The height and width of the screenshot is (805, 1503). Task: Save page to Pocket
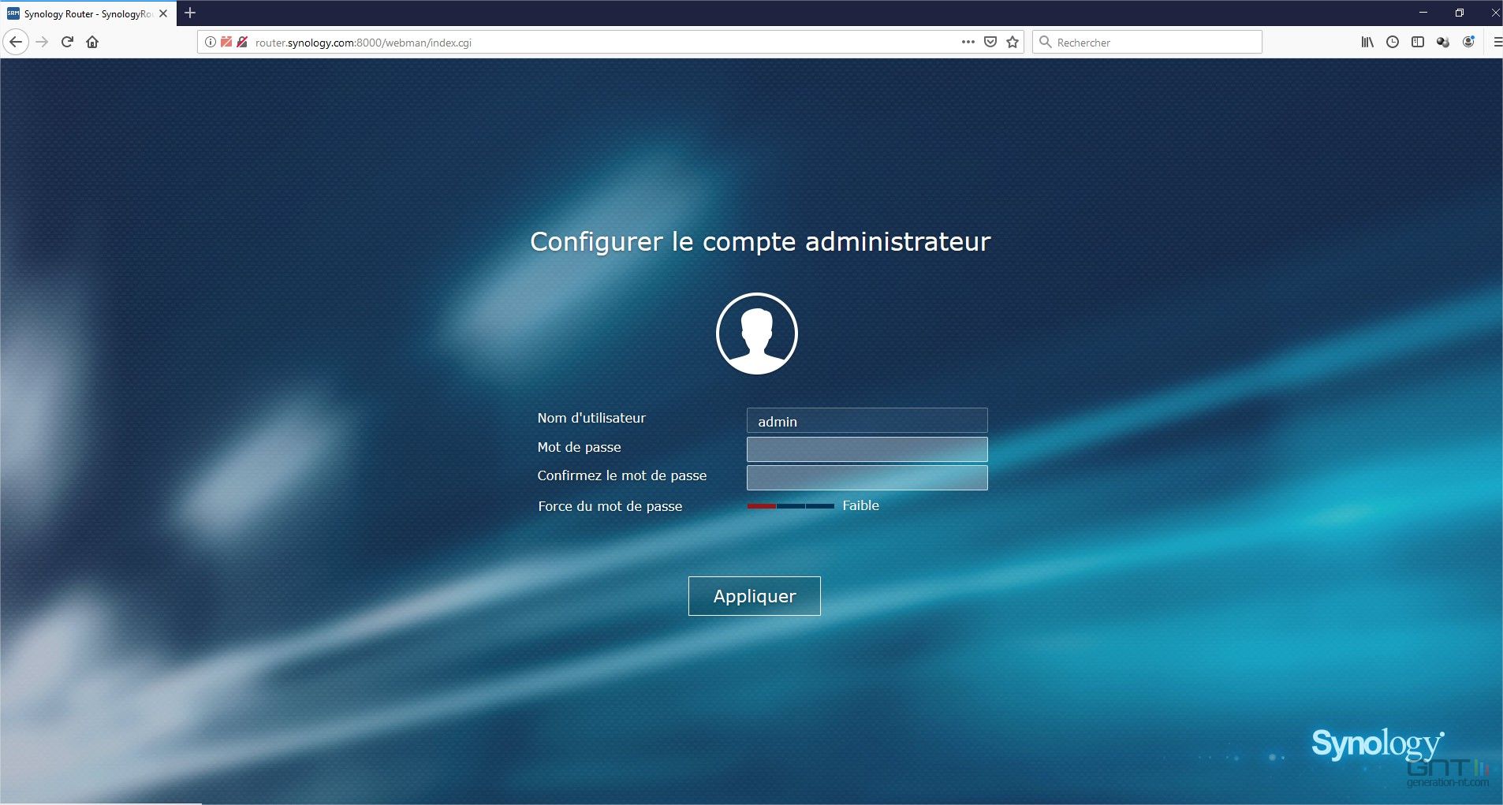click(990, 42)
